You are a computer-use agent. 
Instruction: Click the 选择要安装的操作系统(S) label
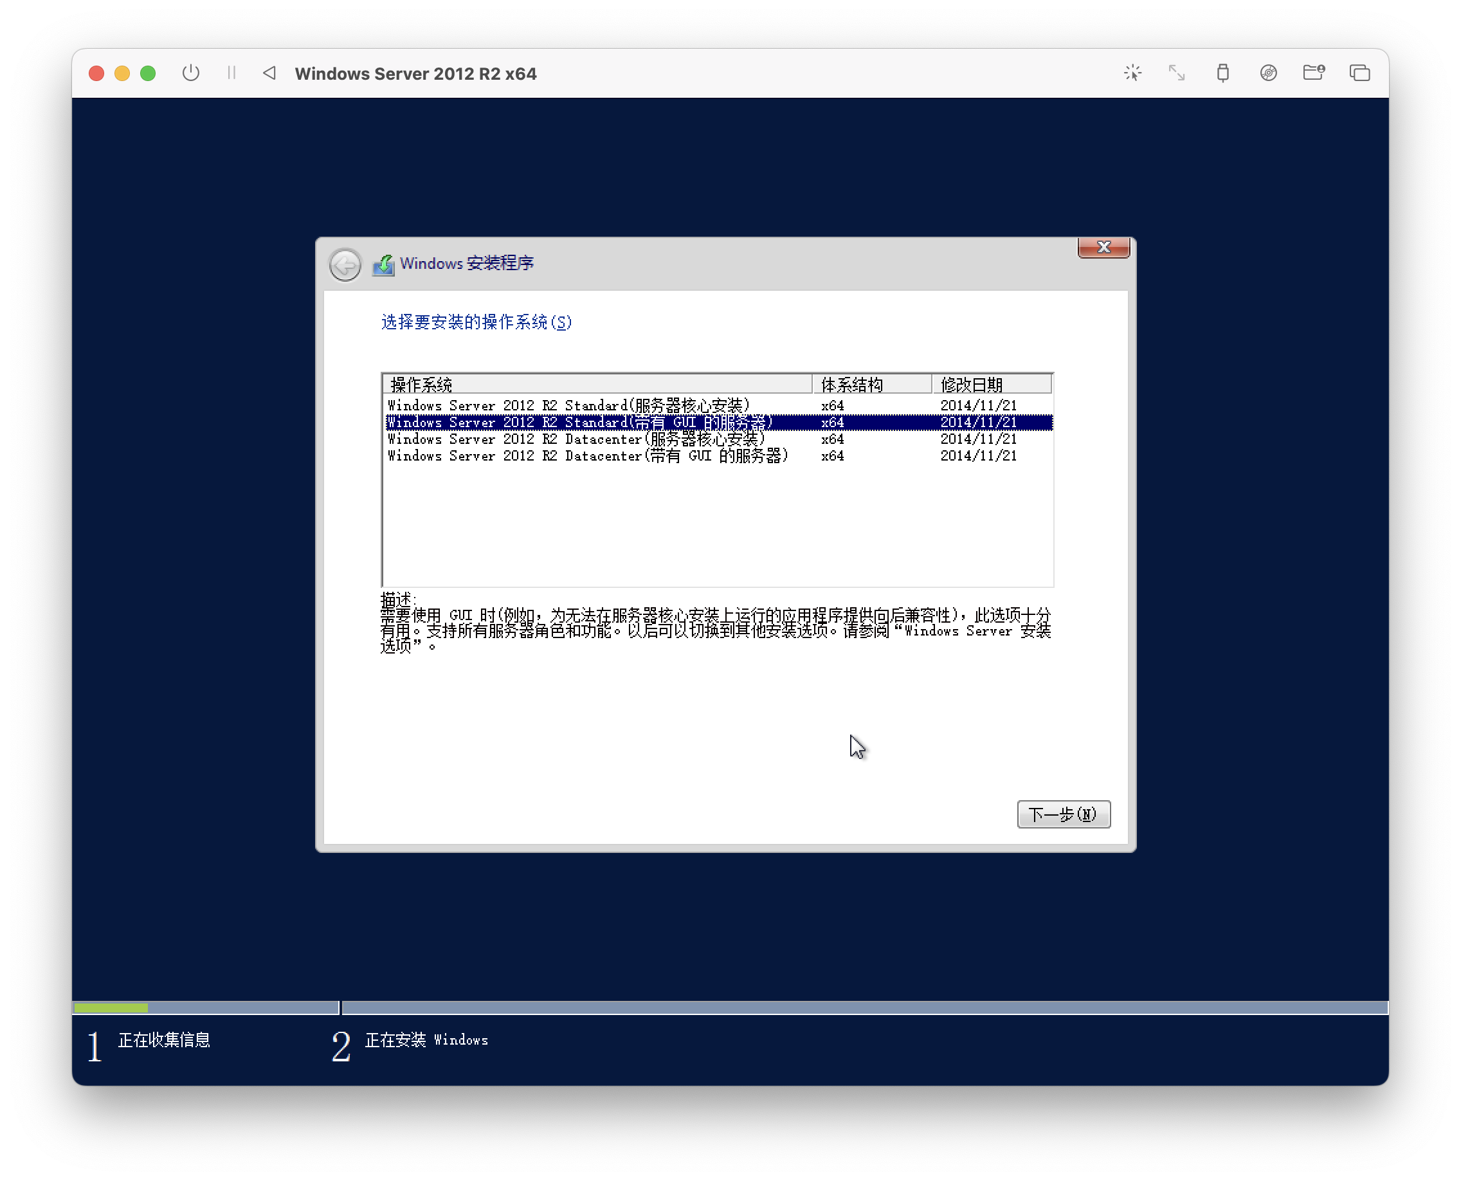(476, 322)
